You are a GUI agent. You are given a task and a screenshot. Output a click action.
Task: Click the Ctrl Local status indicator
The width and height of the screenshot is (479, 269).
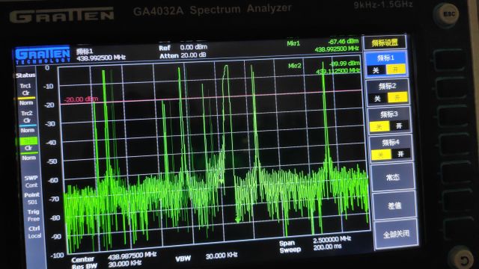pos(34,232)
